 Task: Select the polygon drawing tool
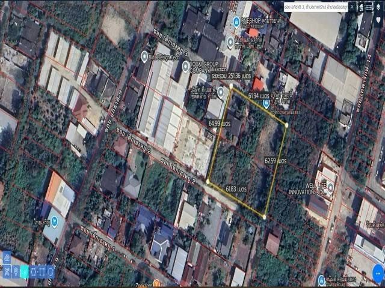[33, 272]
